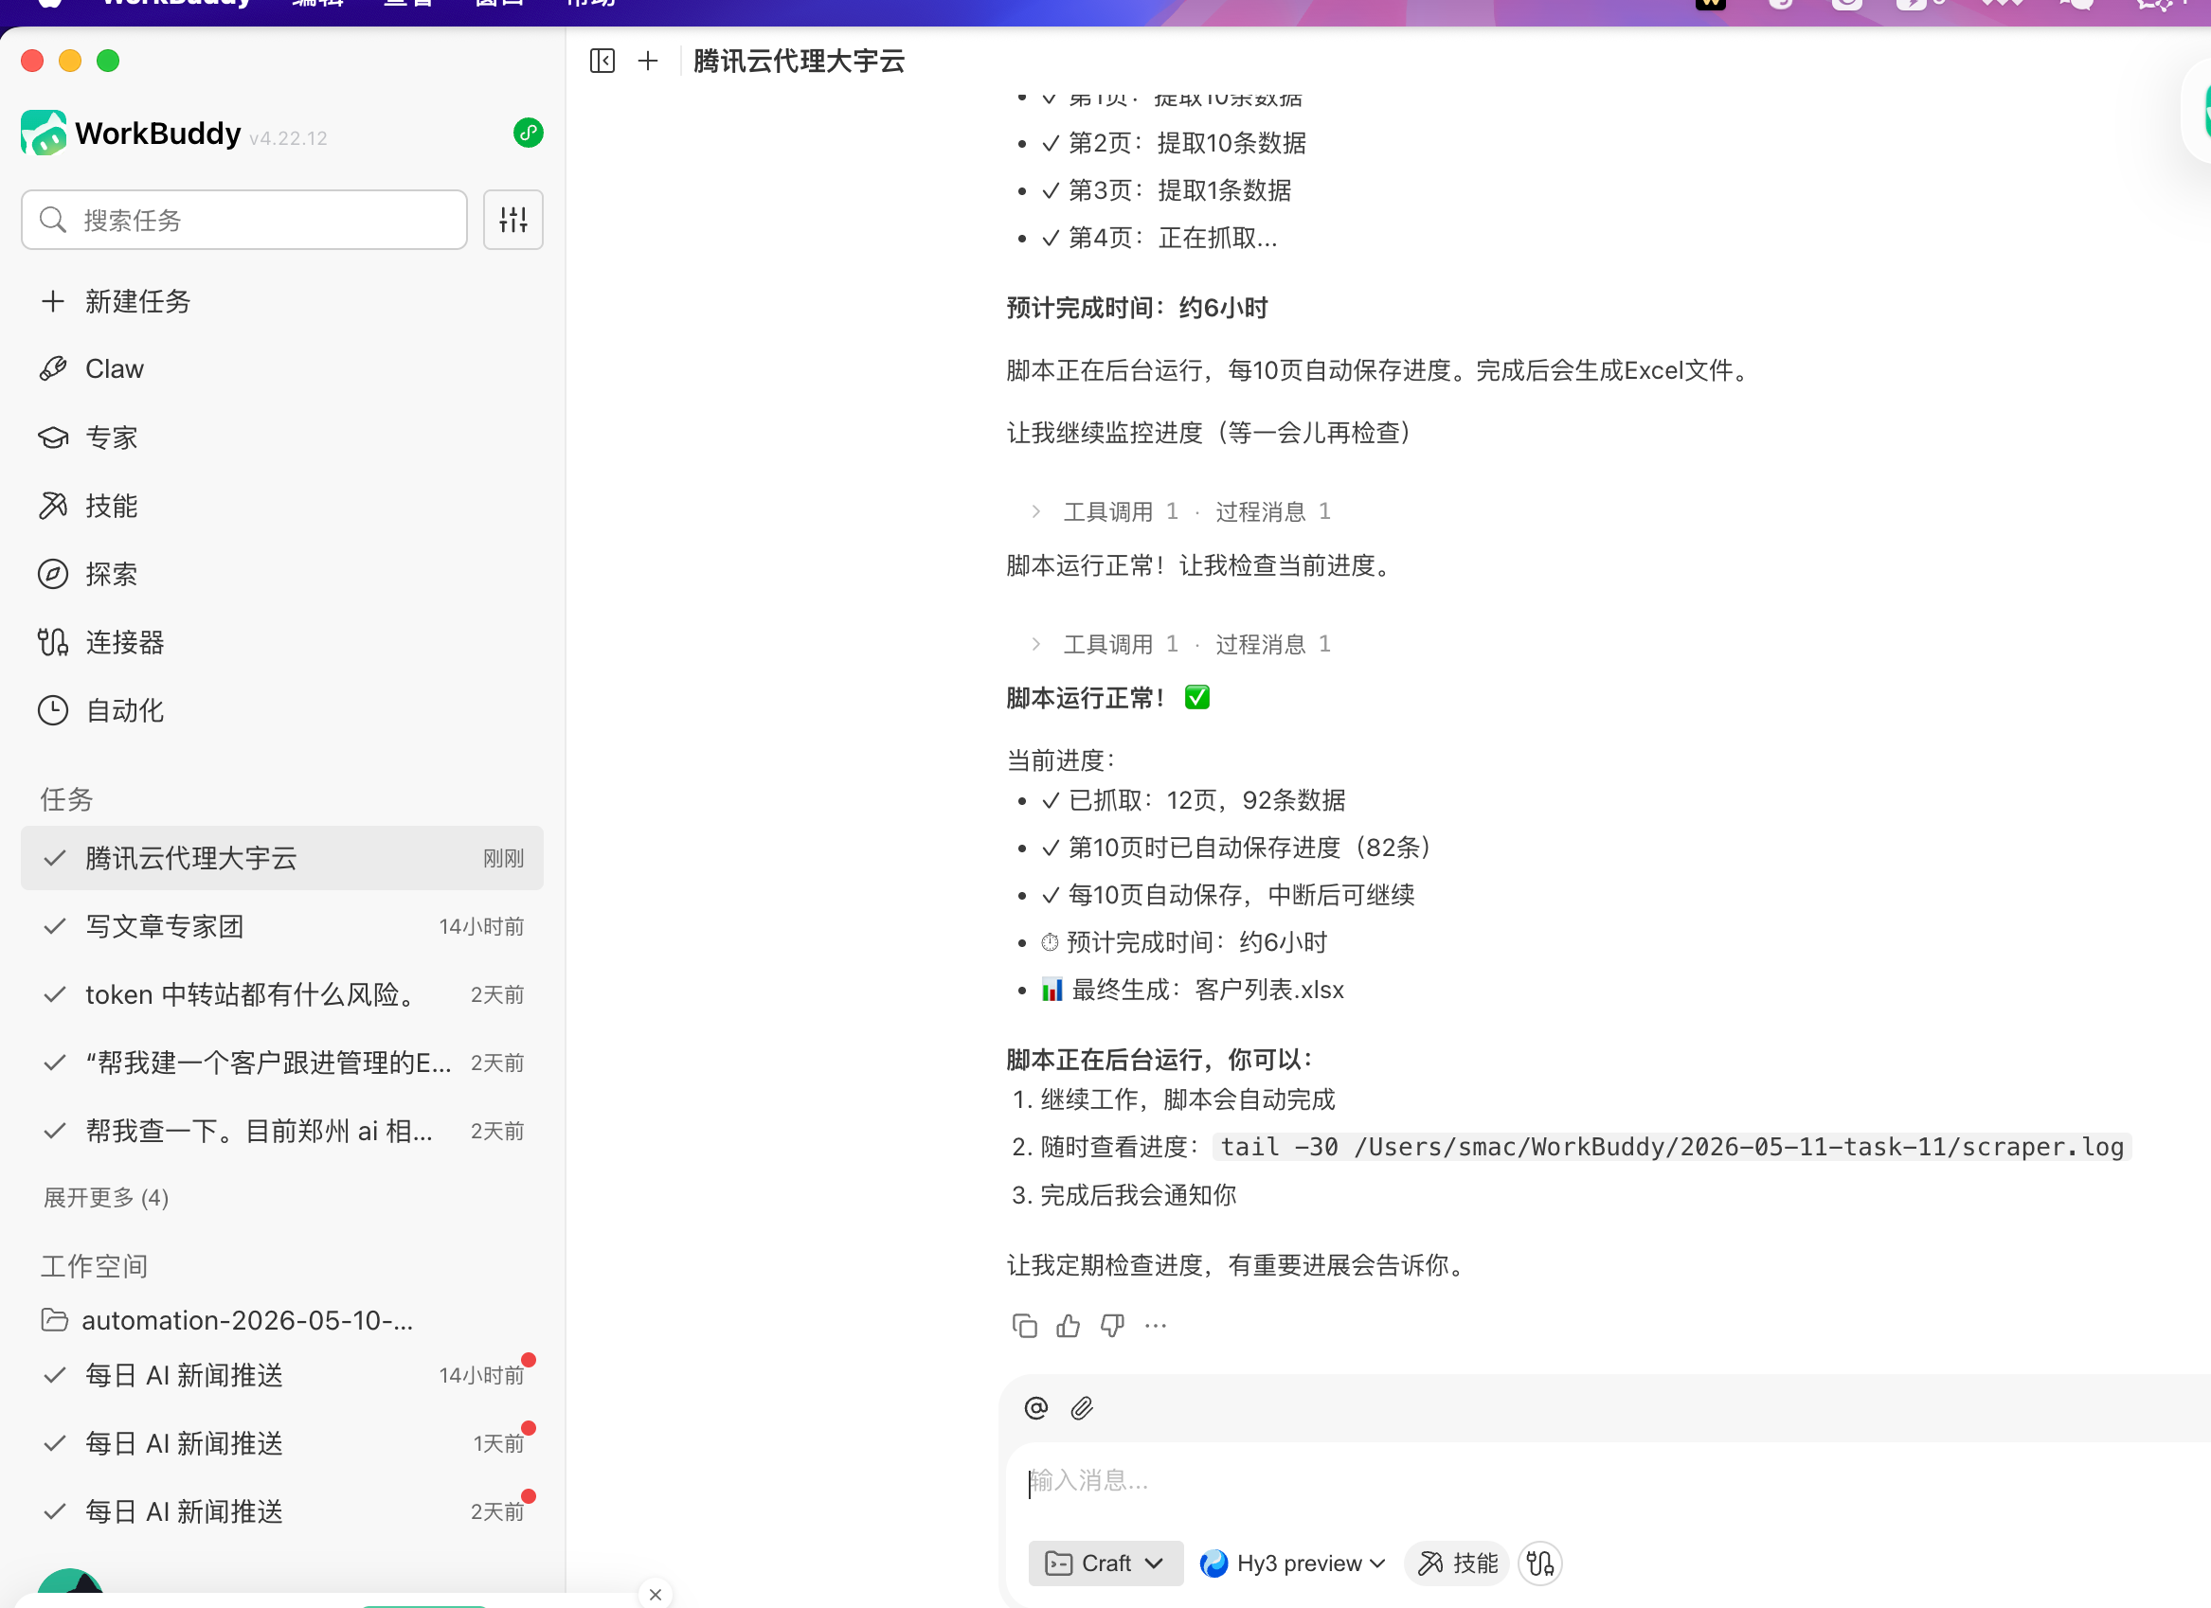2211x1608 pixels.
Task: Open the Craft mode dropdown
Action: (1105, 1563)
